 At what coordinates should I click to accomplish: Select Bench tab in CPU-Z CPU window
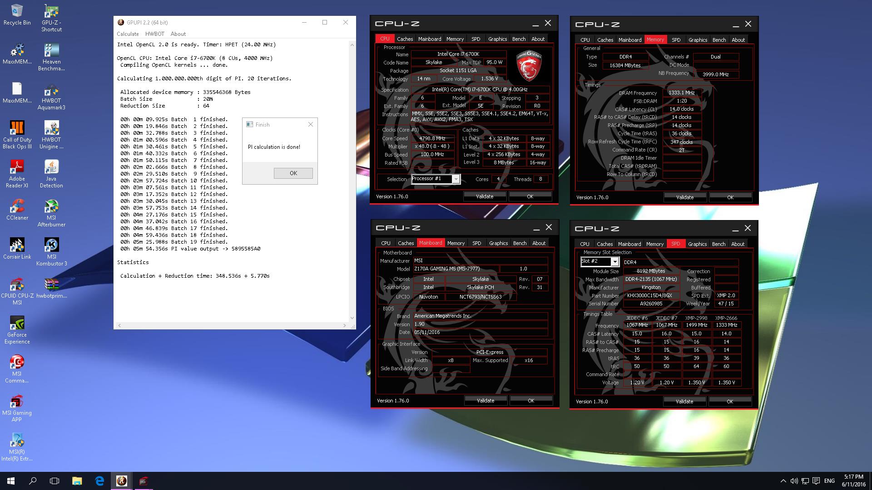(519, 39)
